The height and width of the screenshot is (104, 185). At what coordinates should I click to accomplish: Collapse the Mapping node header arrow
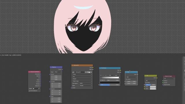coord(51,67)
